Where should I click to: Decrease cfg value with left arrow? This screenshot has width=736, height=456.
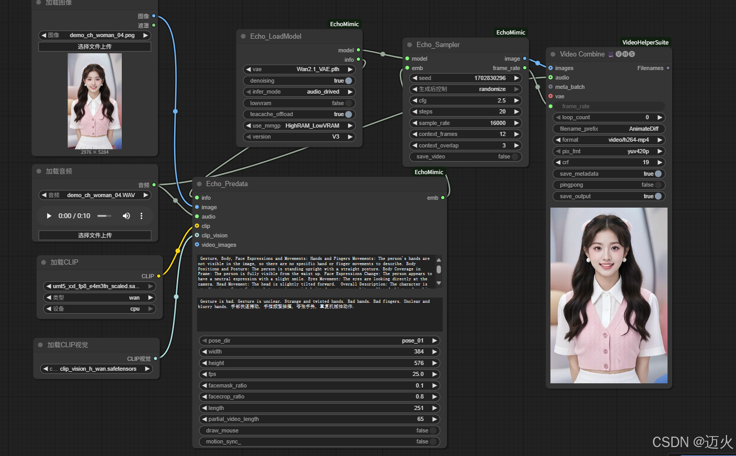click(x=415, y=101)
